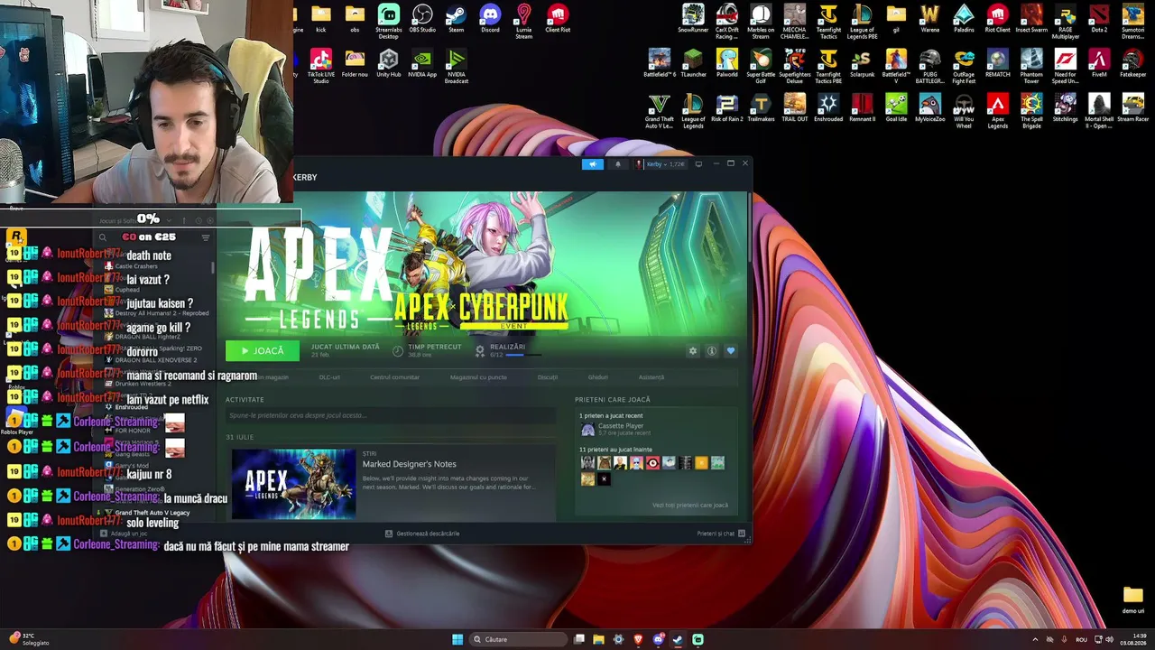Click the game info icon in Steam
1155x650 pixels.
[x=711, y=351]
